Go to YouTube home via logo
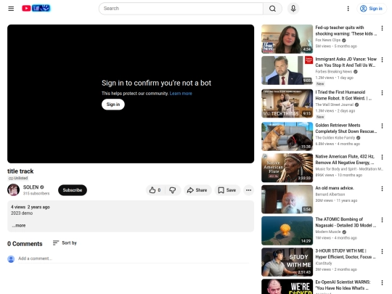Viewport: 392px width, 294px height. (36, 8)
